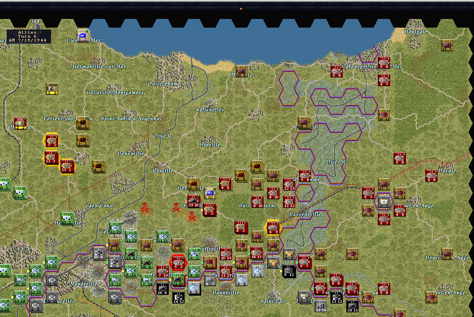Select the tan 18-7 unit counter
Screen dimensions: 474x317
(x=304, y=123)
